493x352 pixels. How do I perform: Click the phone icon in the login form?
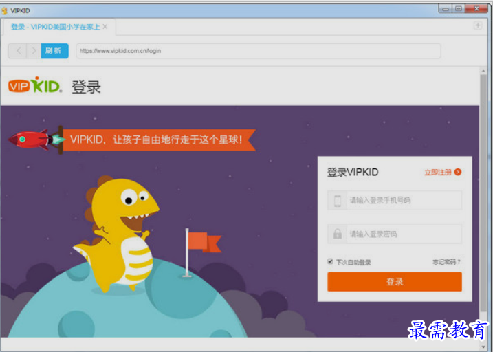point(338,201)
